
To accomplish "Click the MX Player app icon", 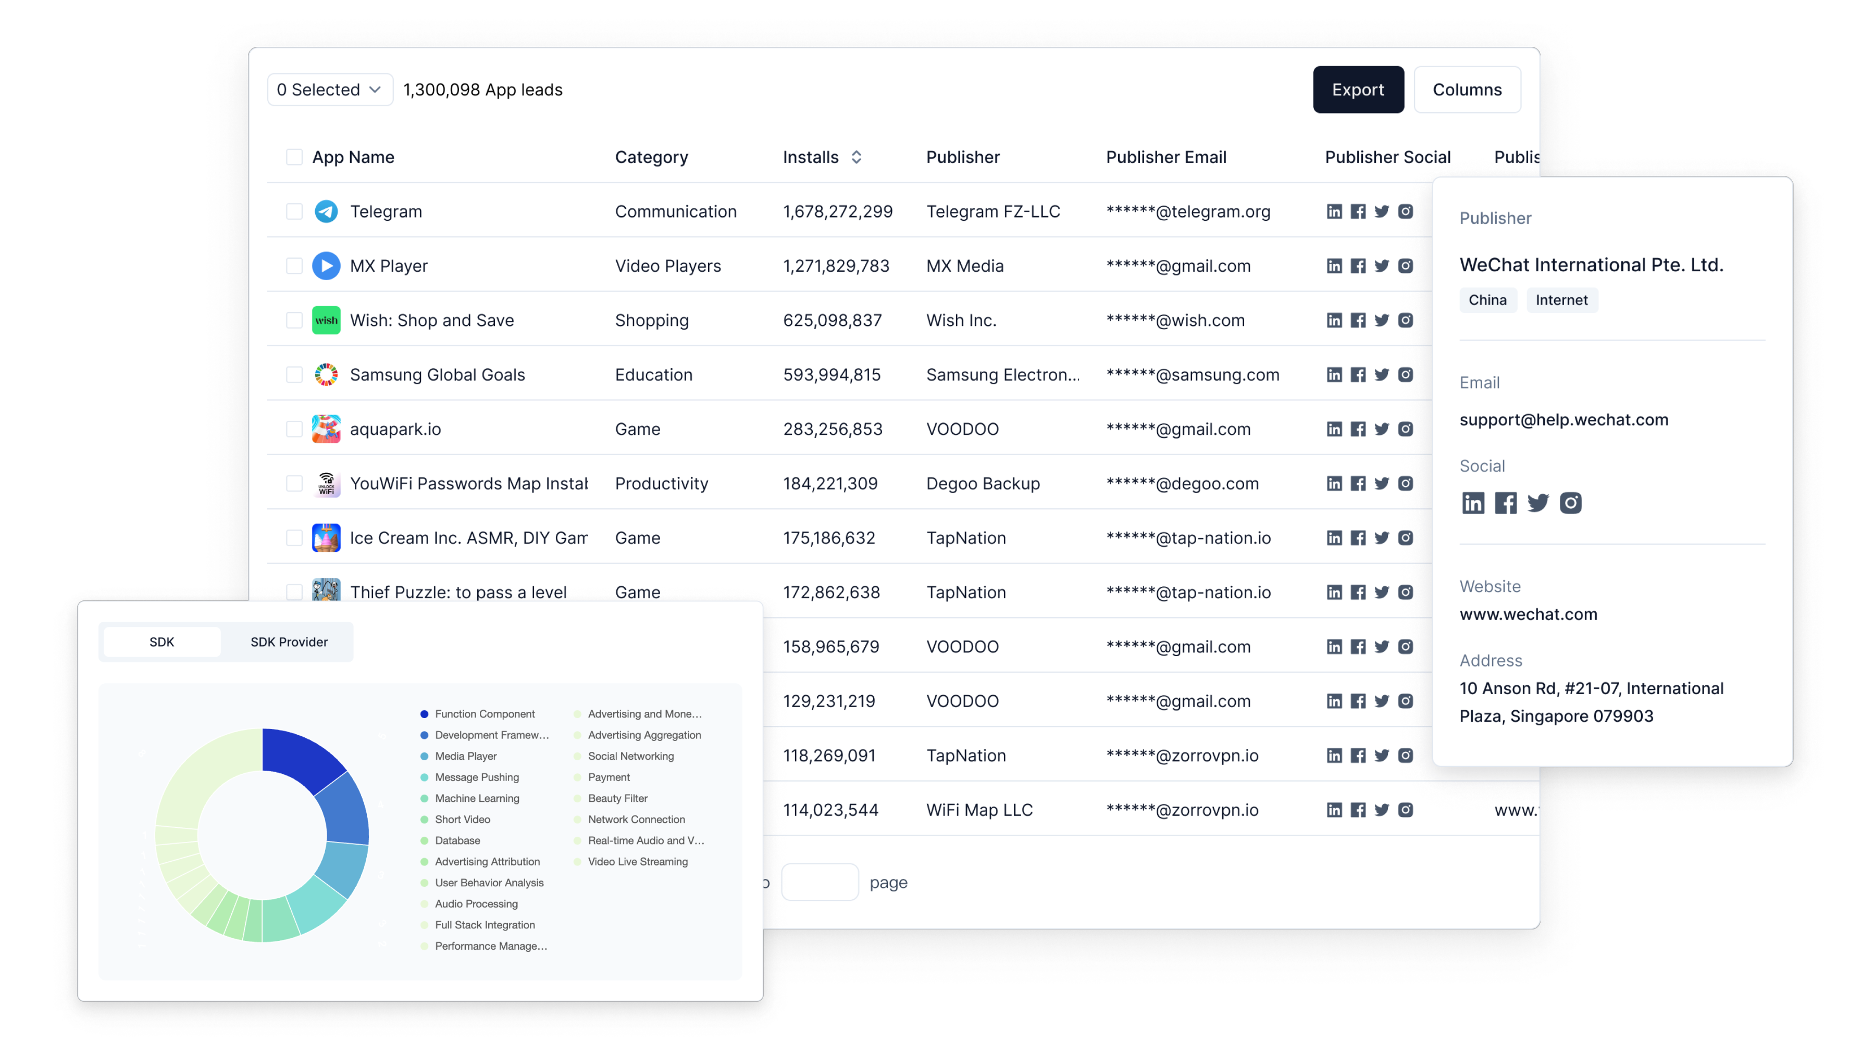I will tap(326, 266).
